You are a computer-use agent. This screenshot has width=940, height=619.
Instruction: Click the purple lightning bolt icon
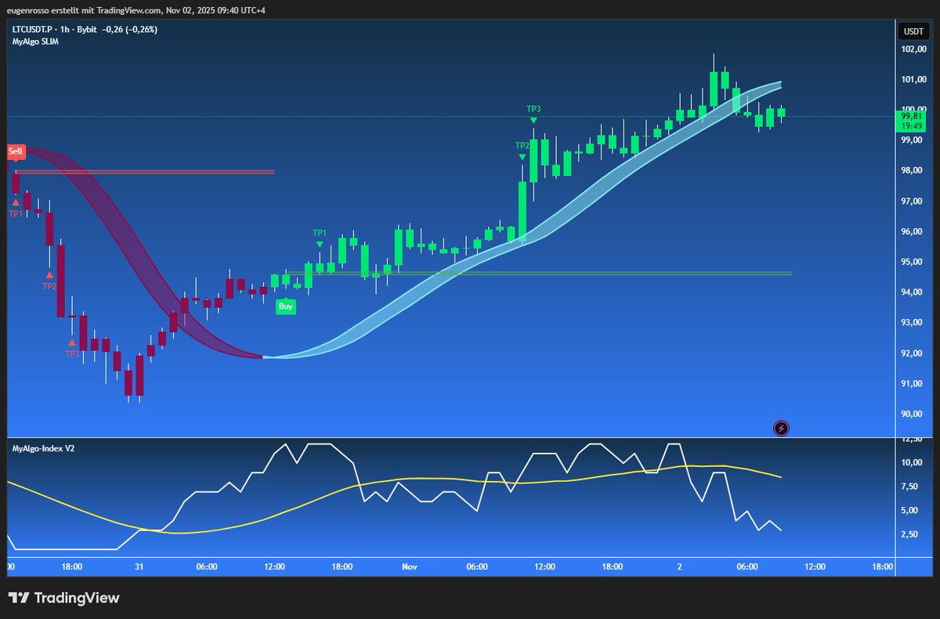(x=781, y=428)
